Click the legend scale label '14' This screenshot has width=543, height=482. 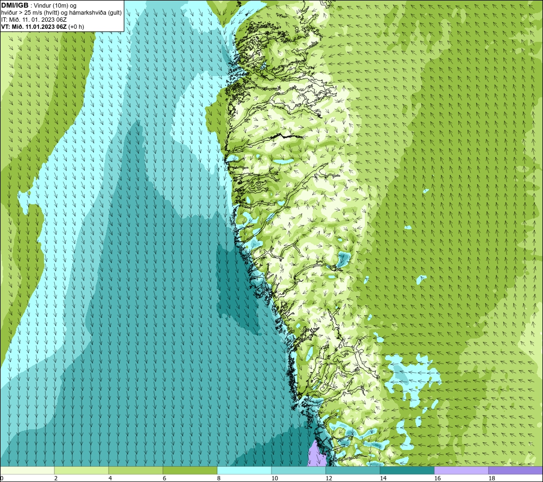pos(383,478)
